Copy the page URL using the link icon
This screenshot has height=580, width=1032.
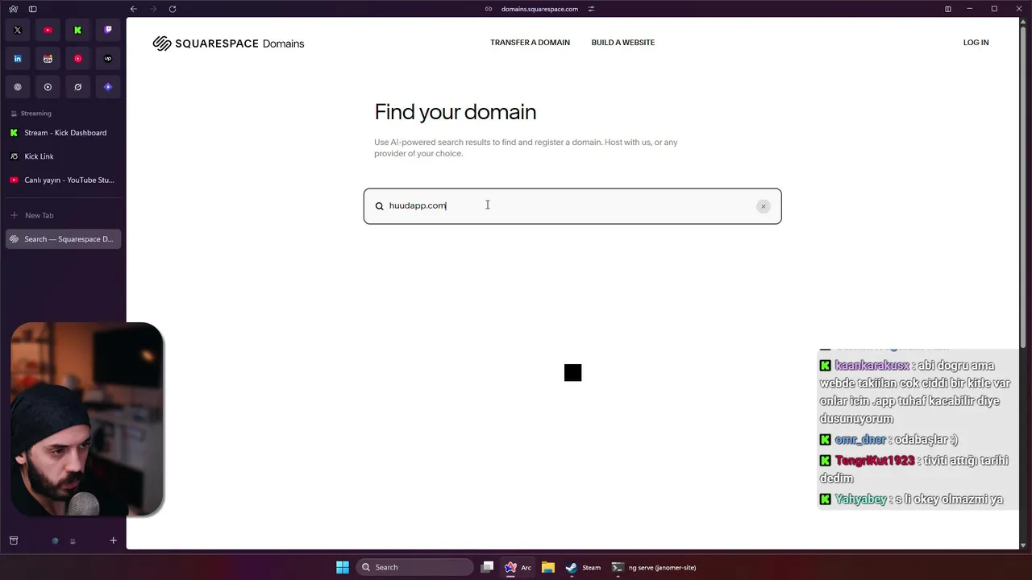tap(489, 9)
